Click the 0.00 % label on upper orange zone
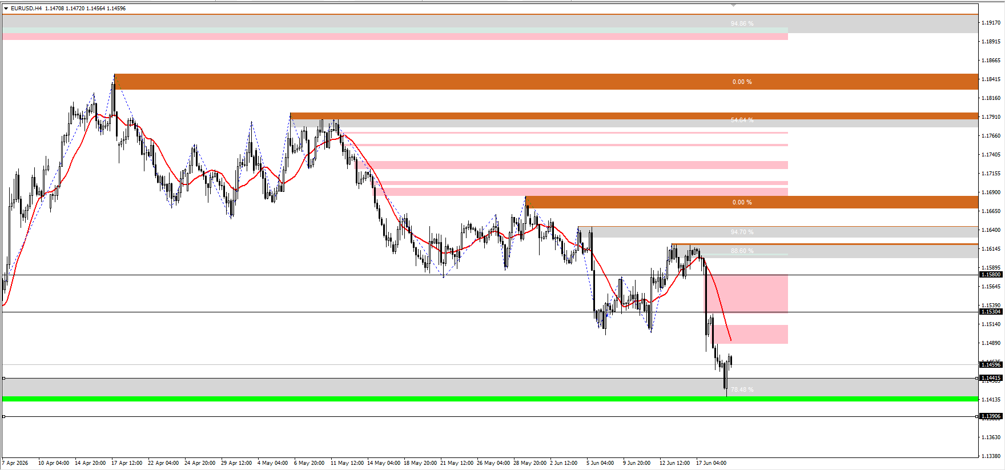Screen dimensions: 1005x470 pyautogui.click(x=742, y=82)
